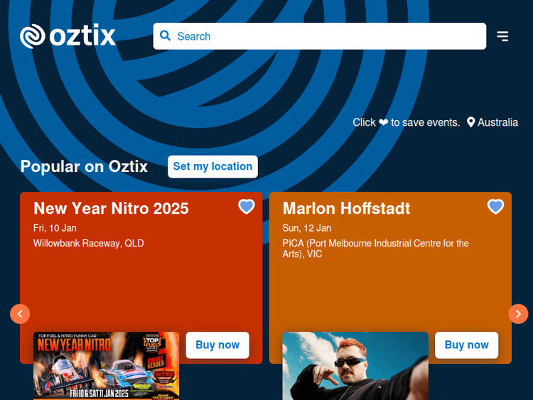533x400 pixels.
Task: Click the 'Click ❤ to save events' text
Action: coord(407,122)
